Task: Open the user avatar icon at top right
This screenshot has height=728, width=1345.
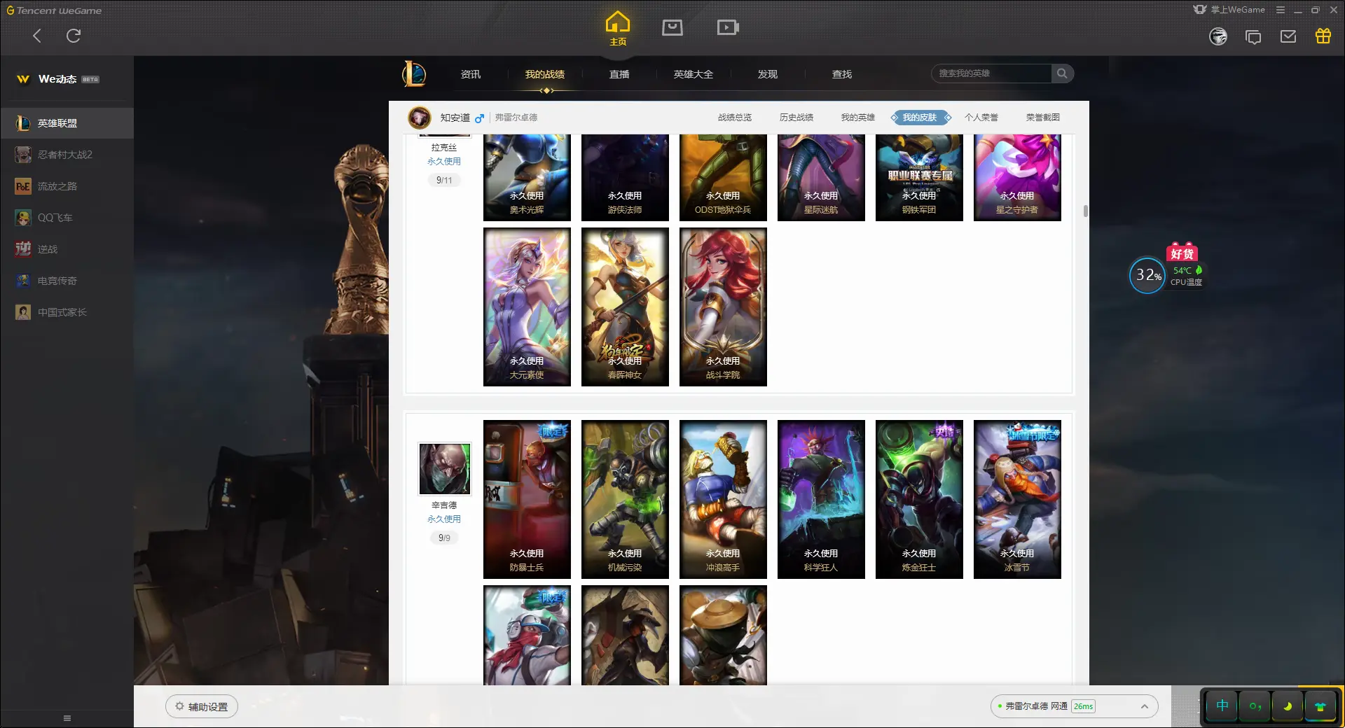Action: tap(1218, 36)
